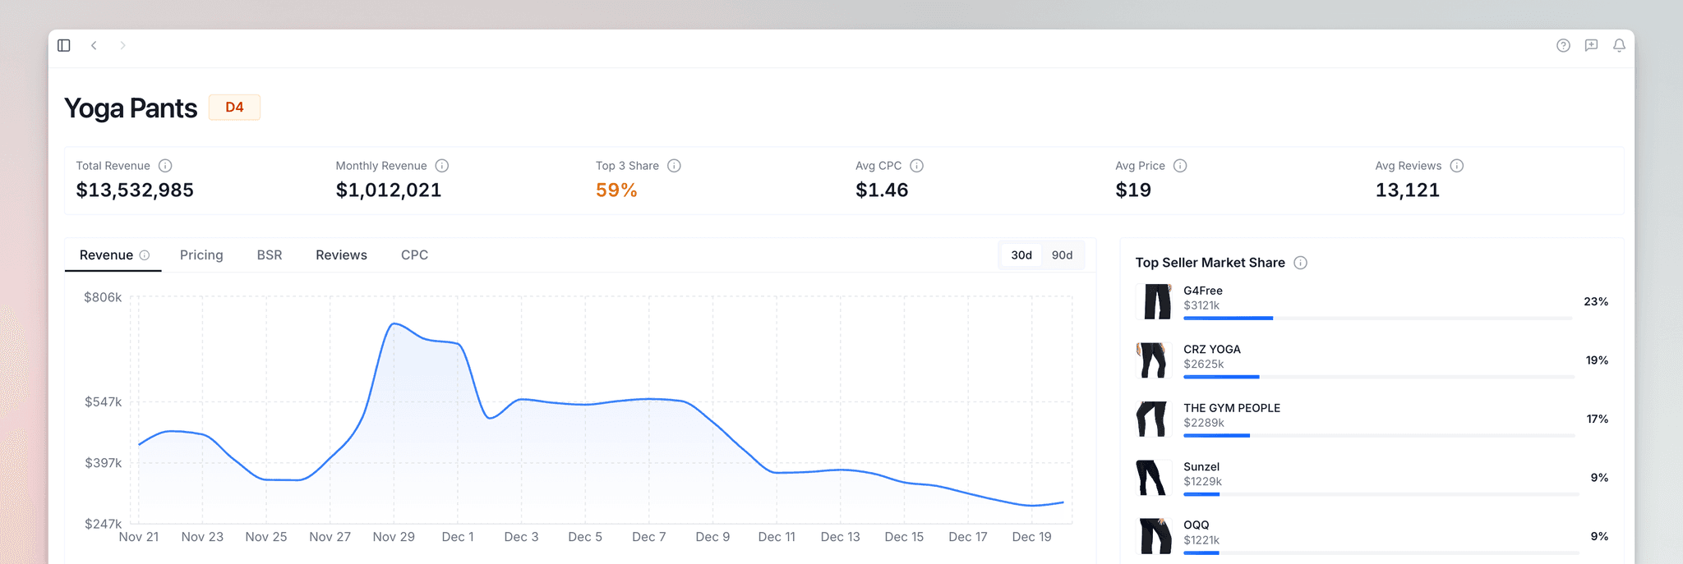Click the Top Seller Market Share heading

point(1210,263)
